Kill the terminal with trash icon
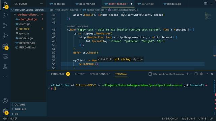Screen dimensions: 216x121 [201, 74]
